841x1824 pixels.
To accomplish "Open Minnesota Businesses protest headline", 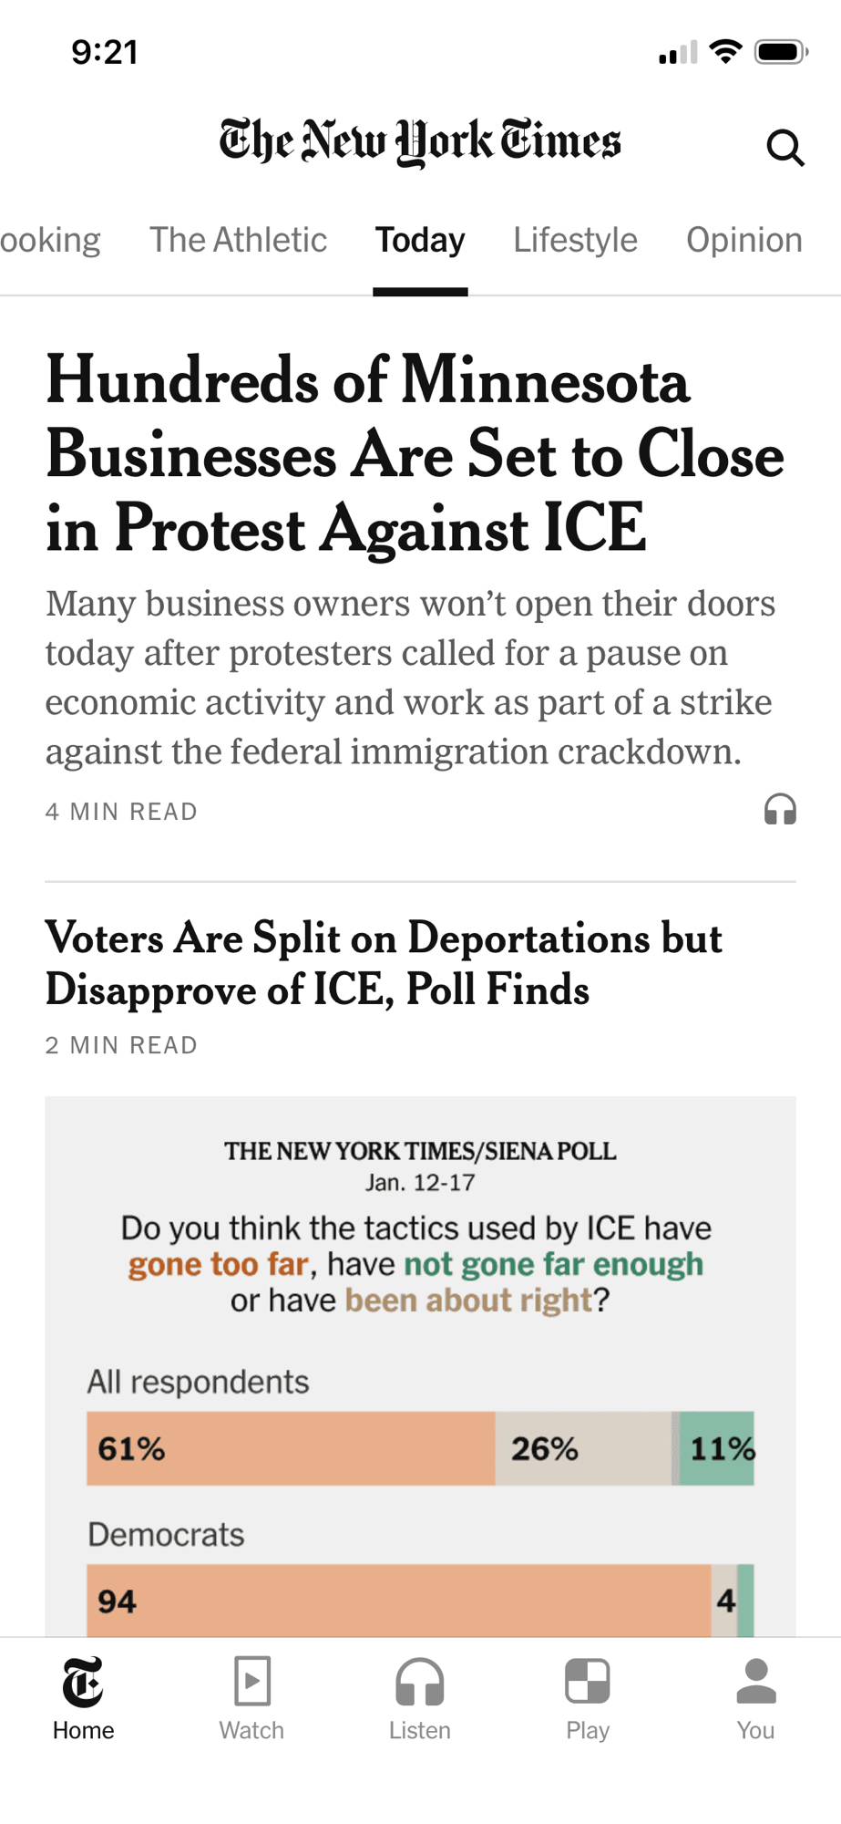I will click(415, 453).
